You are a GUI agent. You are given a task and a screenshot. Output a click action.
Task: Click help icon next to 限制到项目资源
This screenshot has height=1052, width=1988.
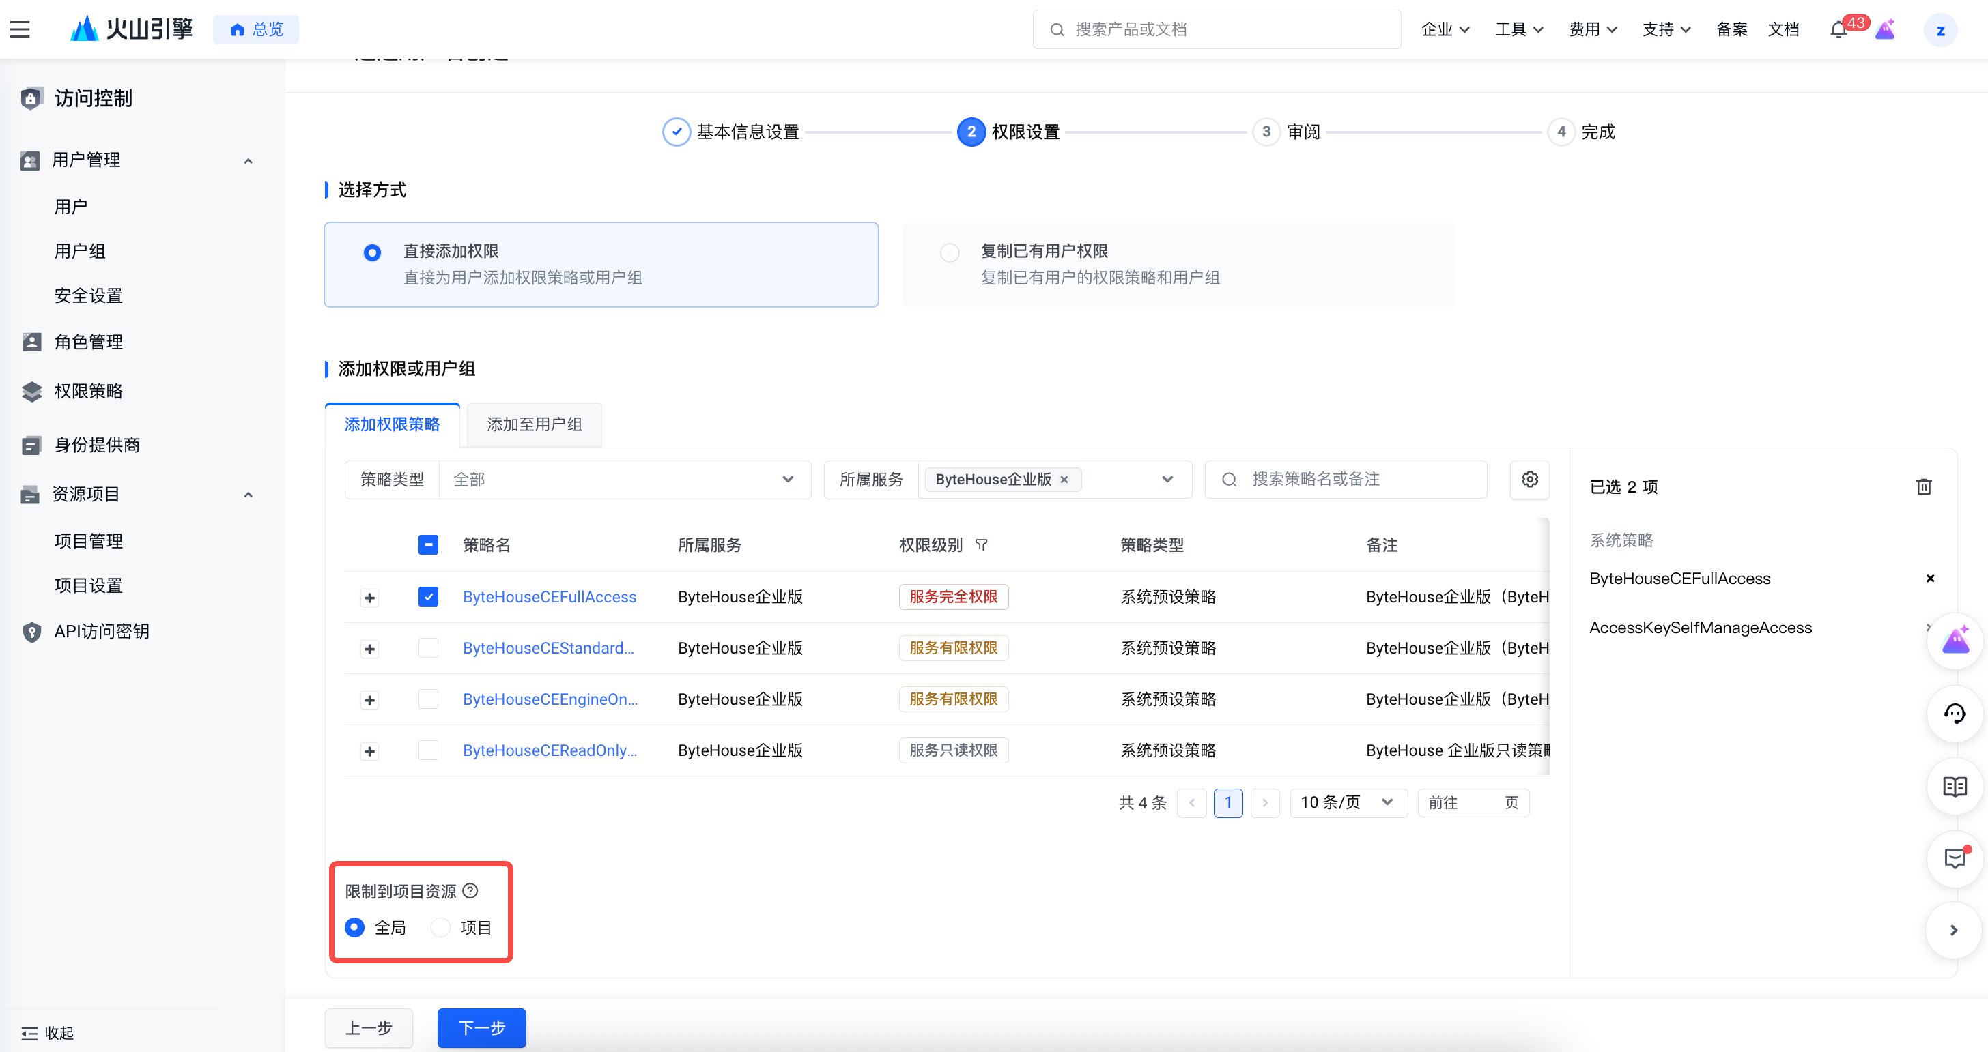point(470,891)
